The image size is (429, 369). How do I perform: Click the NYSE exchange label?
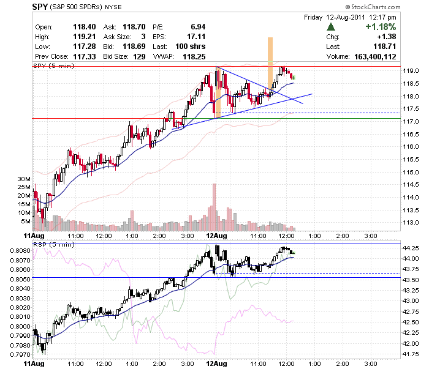point(113,7)
